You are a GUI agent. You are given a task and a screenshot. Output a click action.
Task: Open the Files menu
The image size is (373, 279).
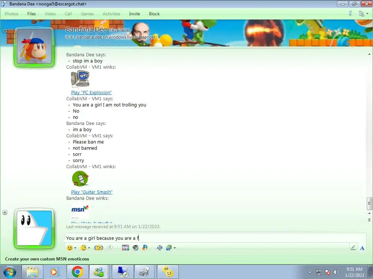point(31,14)
